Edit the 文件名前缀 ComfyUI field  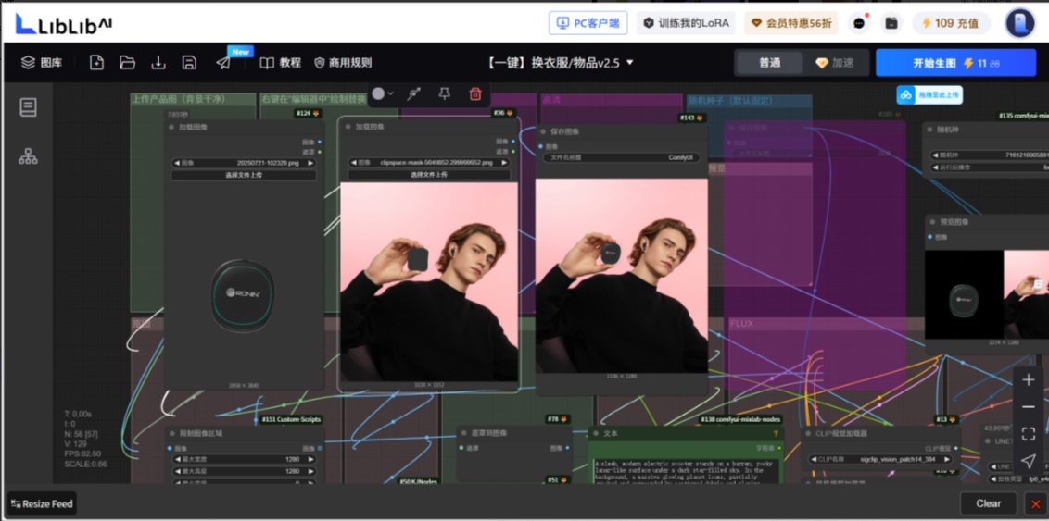[x=622, y=157]
